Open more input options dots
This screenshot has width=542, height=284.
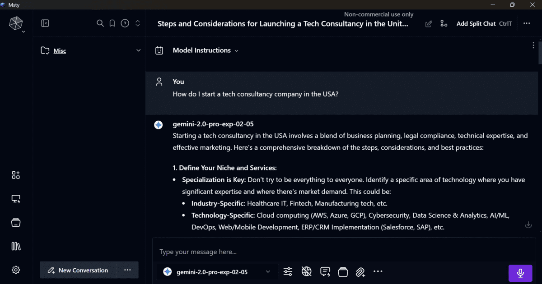(378, 271)
